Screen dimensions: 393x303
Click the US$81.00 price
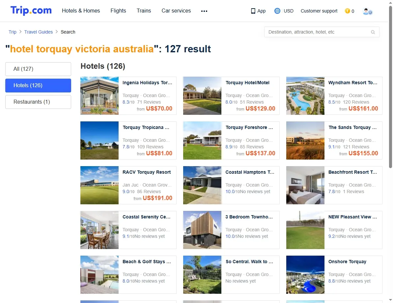(x=159, y=153)
